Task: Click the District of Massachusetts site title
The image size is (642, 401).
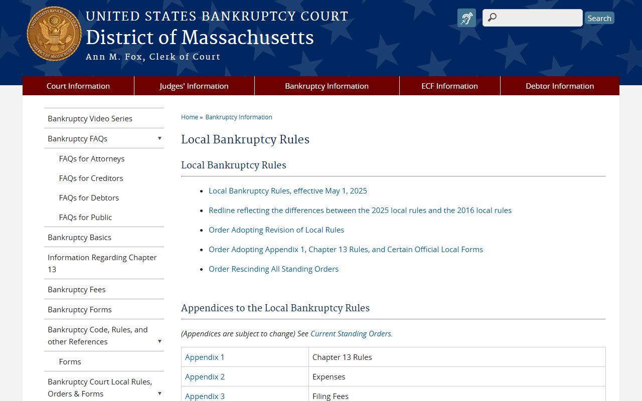Action: (x=200, y=38)
